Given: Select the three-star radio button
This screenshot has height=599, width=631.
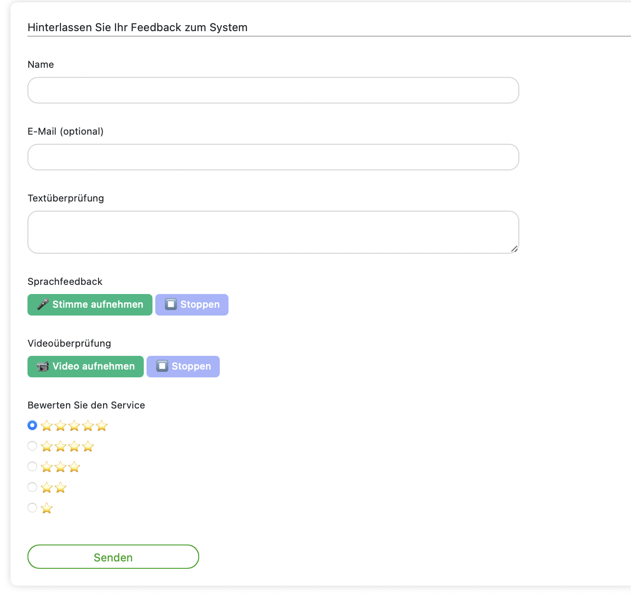Looking at the screenshot, I should (x=32, y=467).
